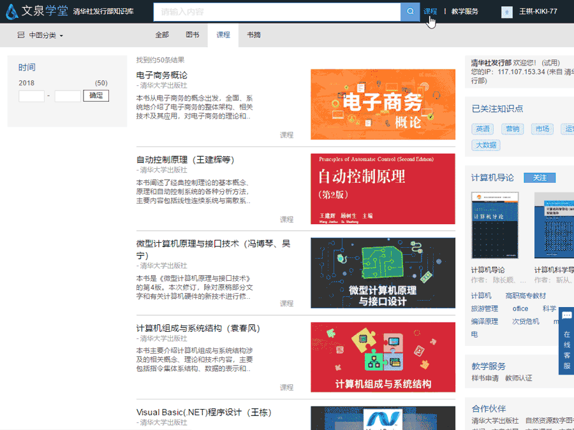Click the 关注 button beside 计算机导论
The width and height of the screenshot is (574, 430).
[x=540, y=178]
